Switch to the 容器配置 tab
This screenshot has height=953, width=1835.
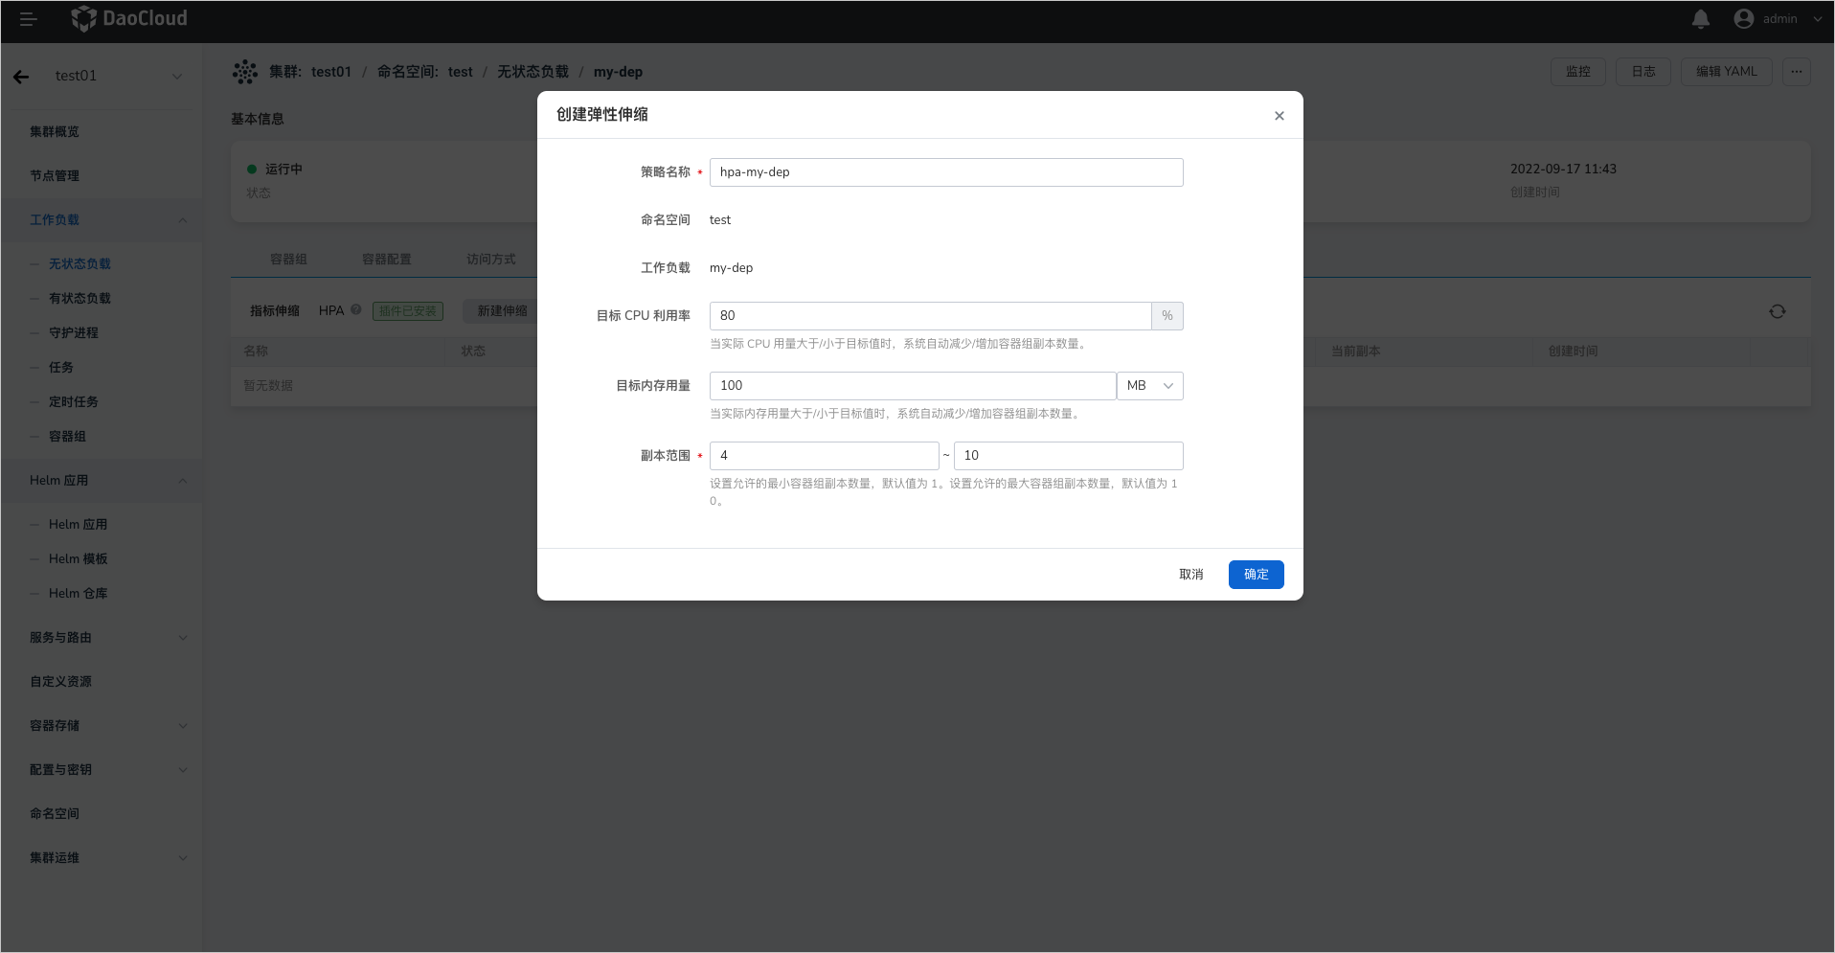click(387, 260)
